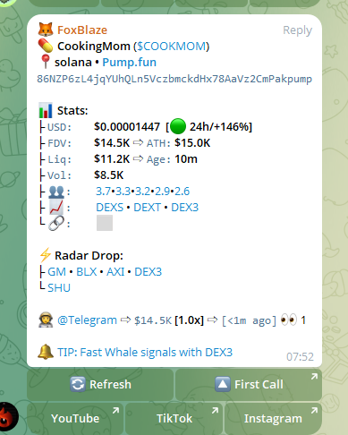Viewport: 348px width, 435px height.
Task: Open the BLX radar link
Action: coord(87,272)
